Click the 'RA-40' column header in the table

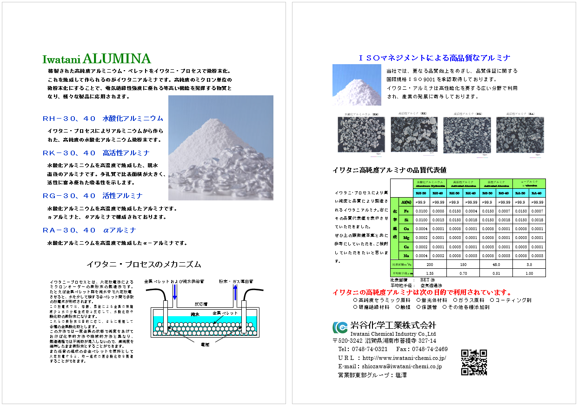[x=538, y=193]
